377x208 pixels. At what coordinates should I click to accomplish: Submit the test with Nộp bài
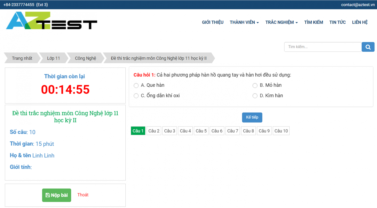tap(57, 195)
